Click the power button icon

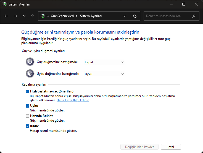[x=30, y=62]
